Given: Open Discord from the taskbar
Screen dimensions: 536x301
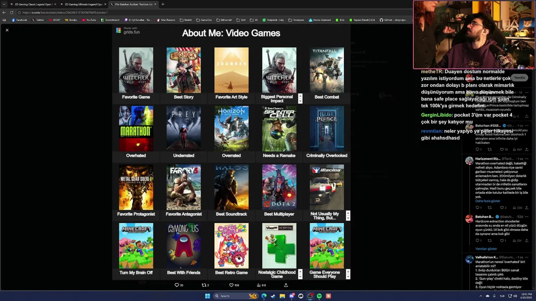Looking at the screenshot, I should (291, 296).
